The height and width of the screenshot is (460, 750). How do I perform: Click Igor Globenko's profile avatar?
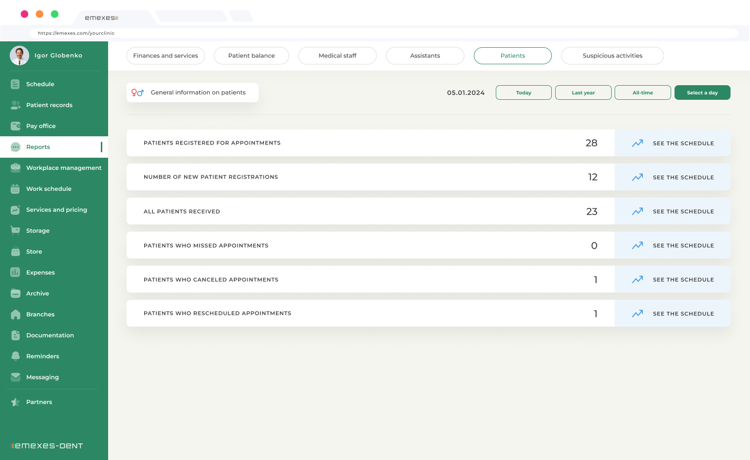click(19, 55)
